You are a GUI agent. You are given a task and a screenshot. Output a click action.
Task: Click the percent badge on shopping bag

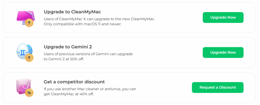(29, 93)
